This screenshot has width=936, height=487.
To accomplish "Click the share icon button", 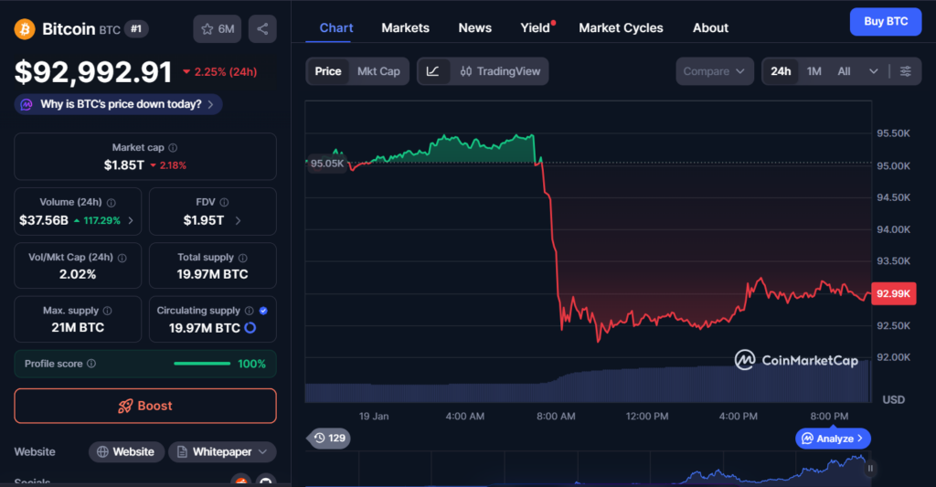I will click(x=262, y=29).
